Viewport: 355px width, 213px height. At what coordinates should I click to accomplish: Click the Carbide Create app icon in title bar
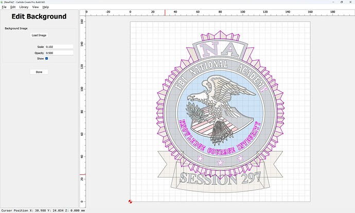tap(2, 2)
